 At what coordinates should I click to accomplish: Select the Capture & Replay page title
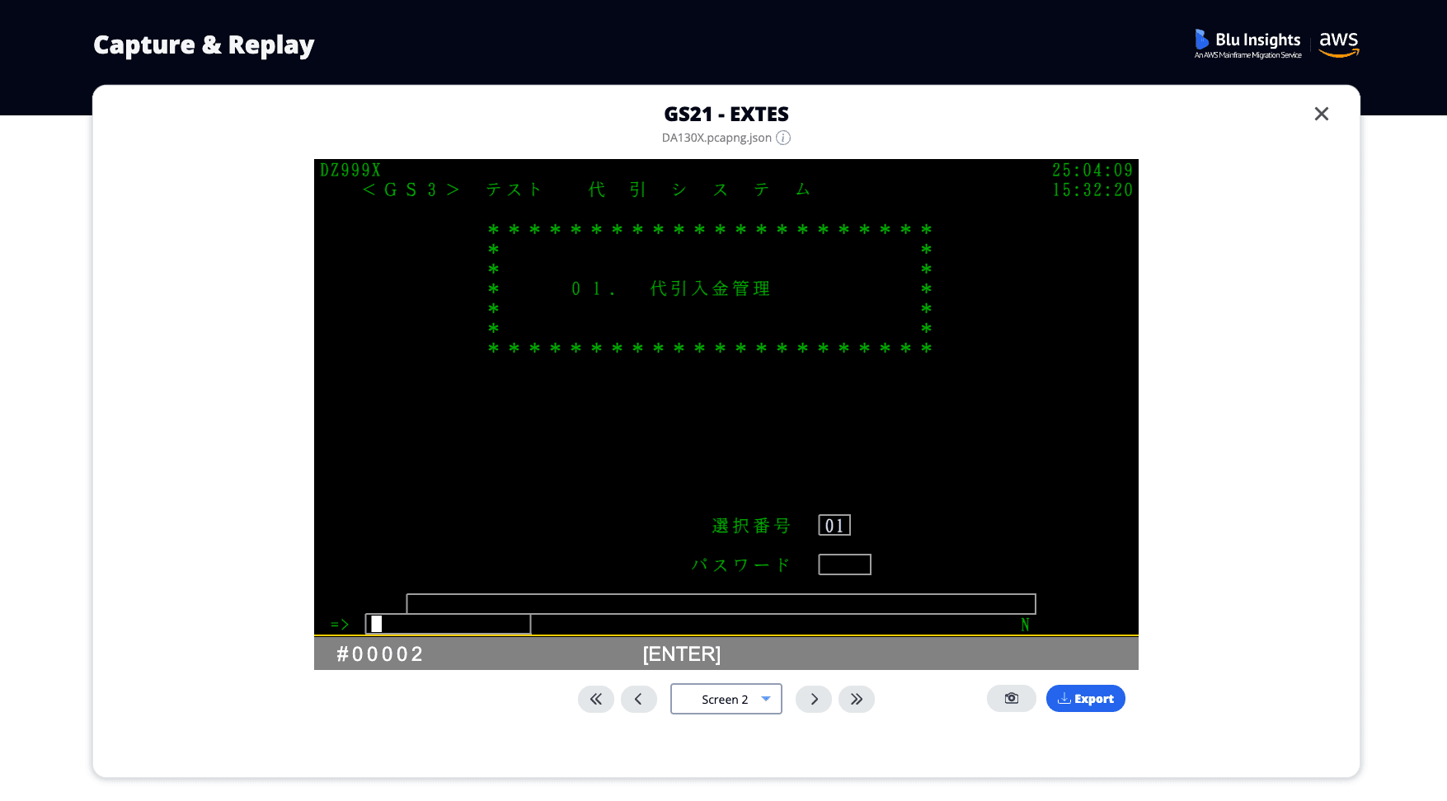tap(204, 44)
